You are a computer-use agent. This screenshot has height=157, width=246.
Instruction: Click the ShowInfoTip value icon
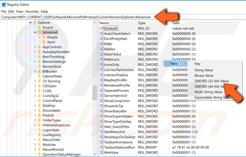pyautogui.click(x=102, y=106)
